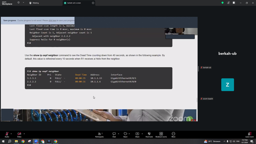
Task: Click Save progress banner label
Action: [x=10, y=20]
